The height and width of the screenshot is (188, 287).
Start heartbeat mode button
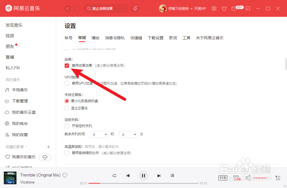[x=45, y=157]
